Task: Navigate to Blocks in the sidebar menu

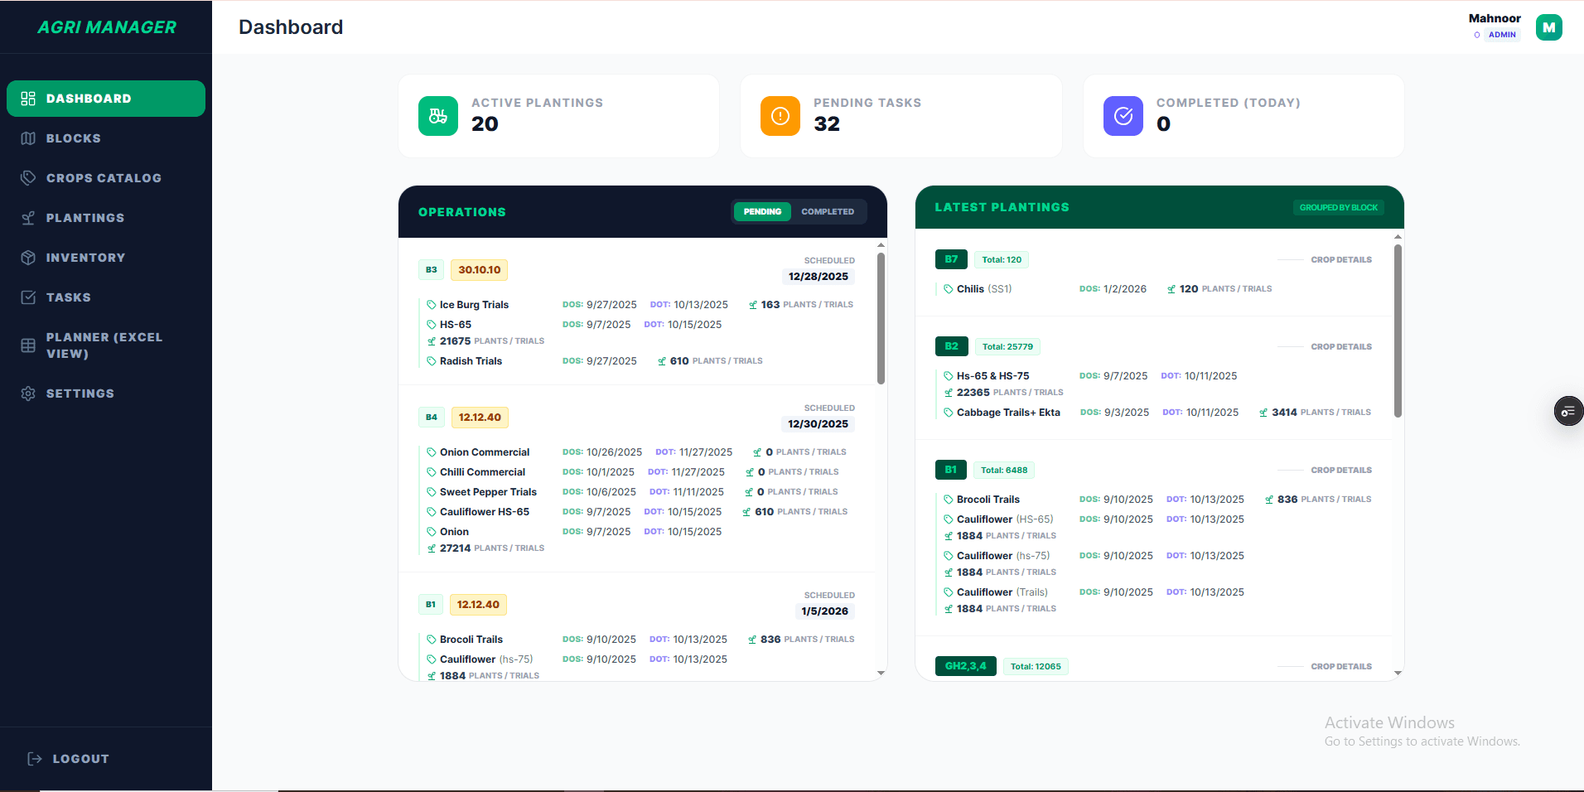Action: pyautogui.click(x=28, y=138)
